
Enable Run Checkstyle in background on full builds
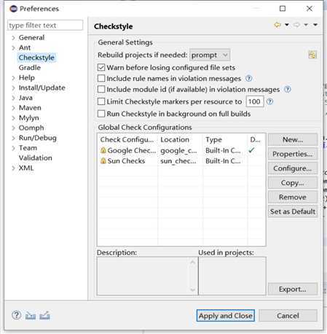(x=101, y=114)
